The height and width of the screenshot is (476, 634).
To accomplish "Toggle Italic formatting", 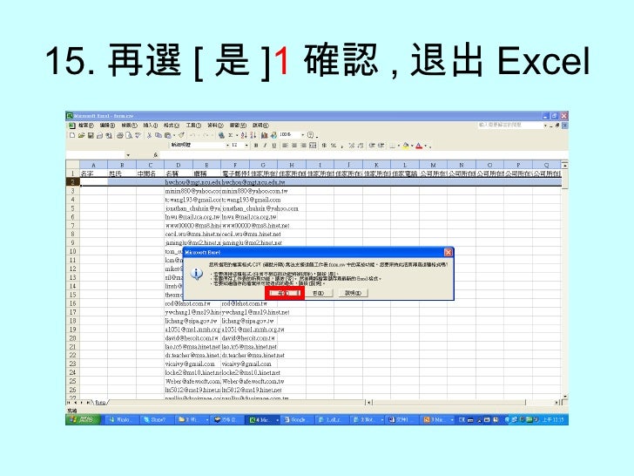I will pyautogui.click(x=265, y=146).
